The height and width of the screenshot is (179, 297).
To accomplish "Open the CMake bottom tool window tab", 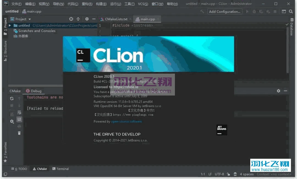I will [40, 169].
